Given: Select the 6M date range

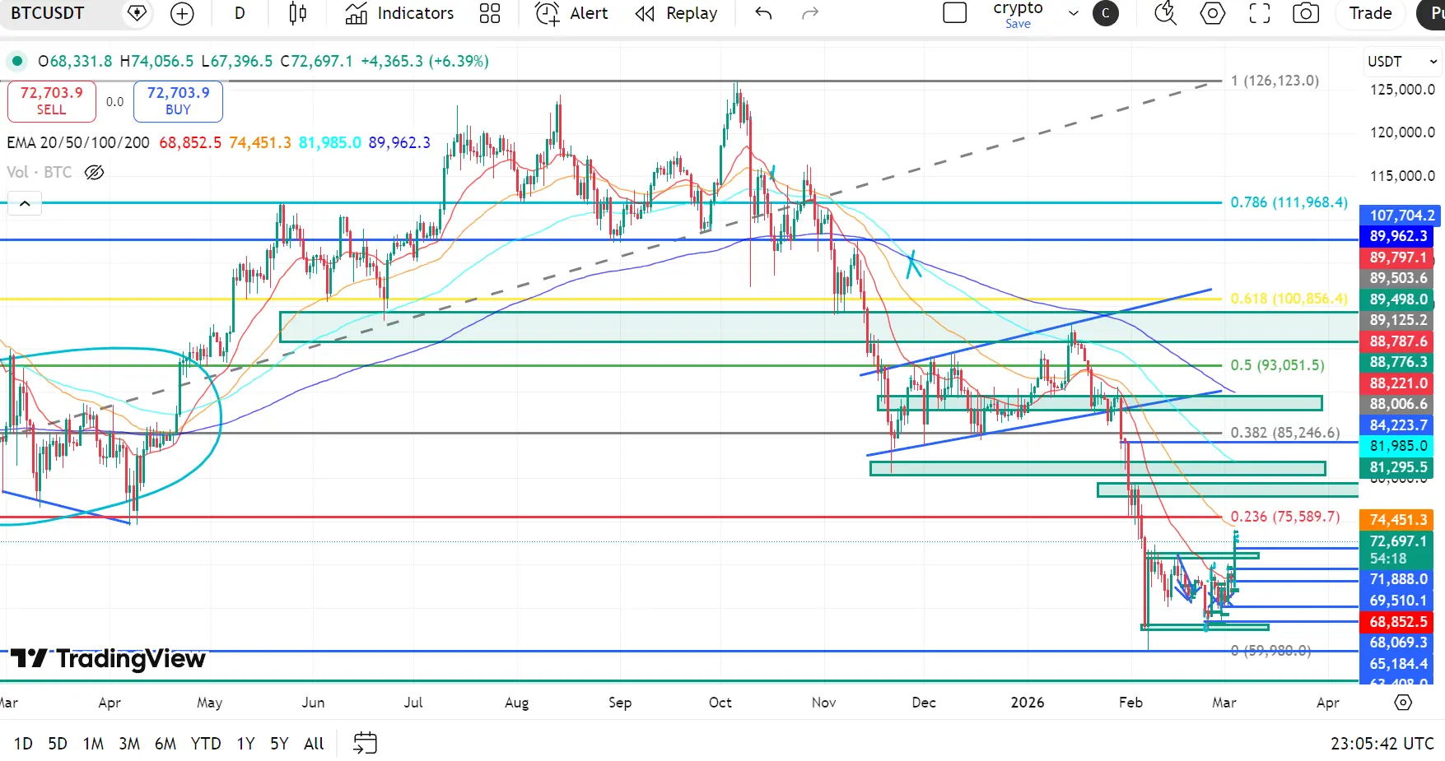Looking at the screenshot, I should click(x=165, y=744).
